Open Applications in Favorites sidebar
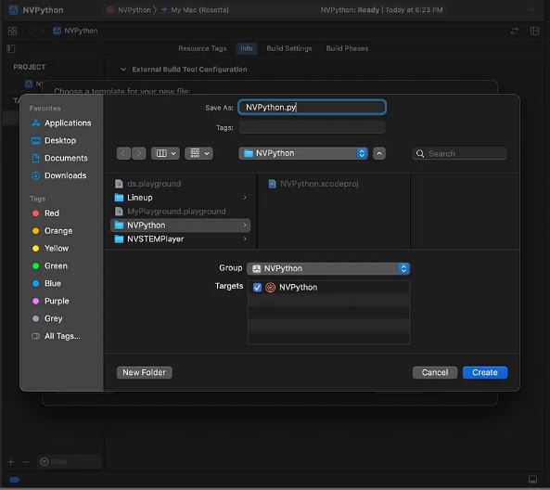The height and width of the screenshot is (490, 550). [x=61, y=122]
